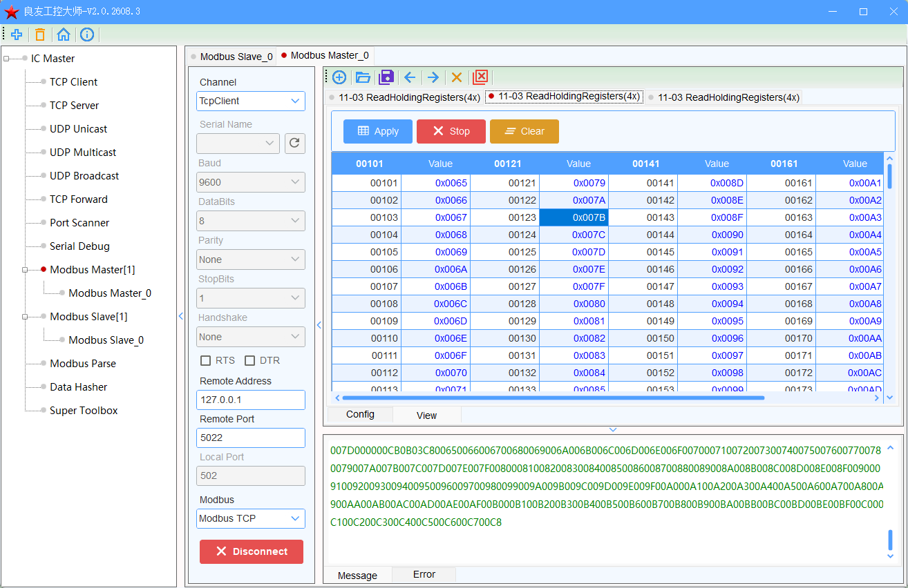Image resolution: width=908 pixels, height=588 pixels.
Task: Open the StopBits dropdown
Action: [251, 298]
